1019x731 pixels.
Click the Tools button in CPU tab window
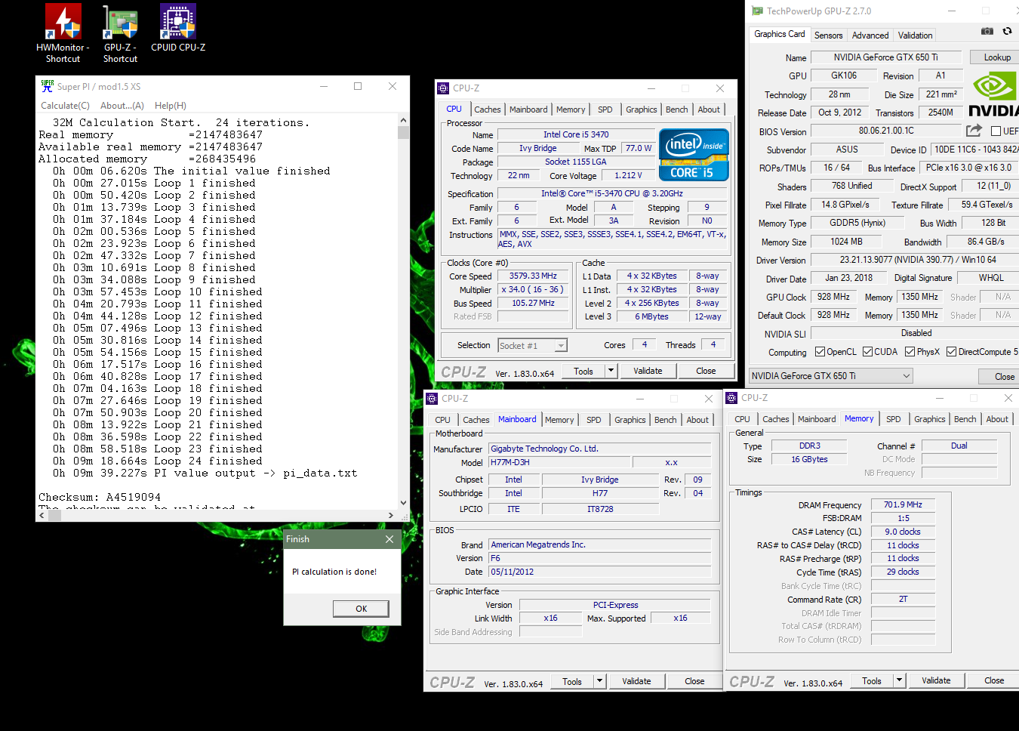[583, 371]
